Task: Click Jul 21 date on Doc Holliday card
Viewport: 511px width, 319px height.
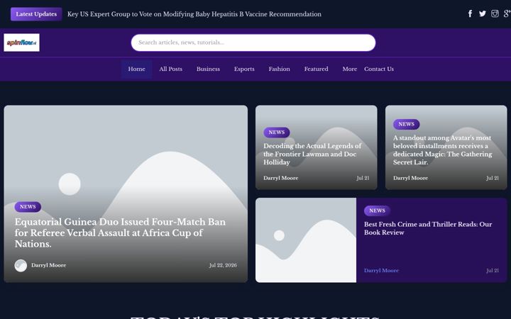Action: point(363,178)
